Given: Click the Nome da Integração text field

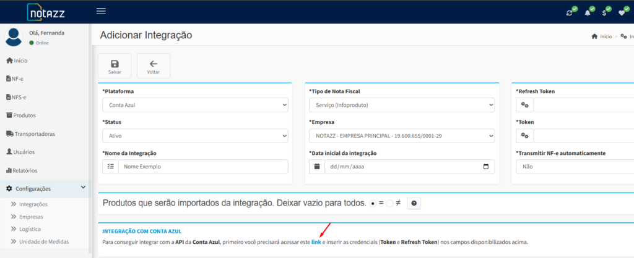Looking at the screenshot, I should coord(203,167).
